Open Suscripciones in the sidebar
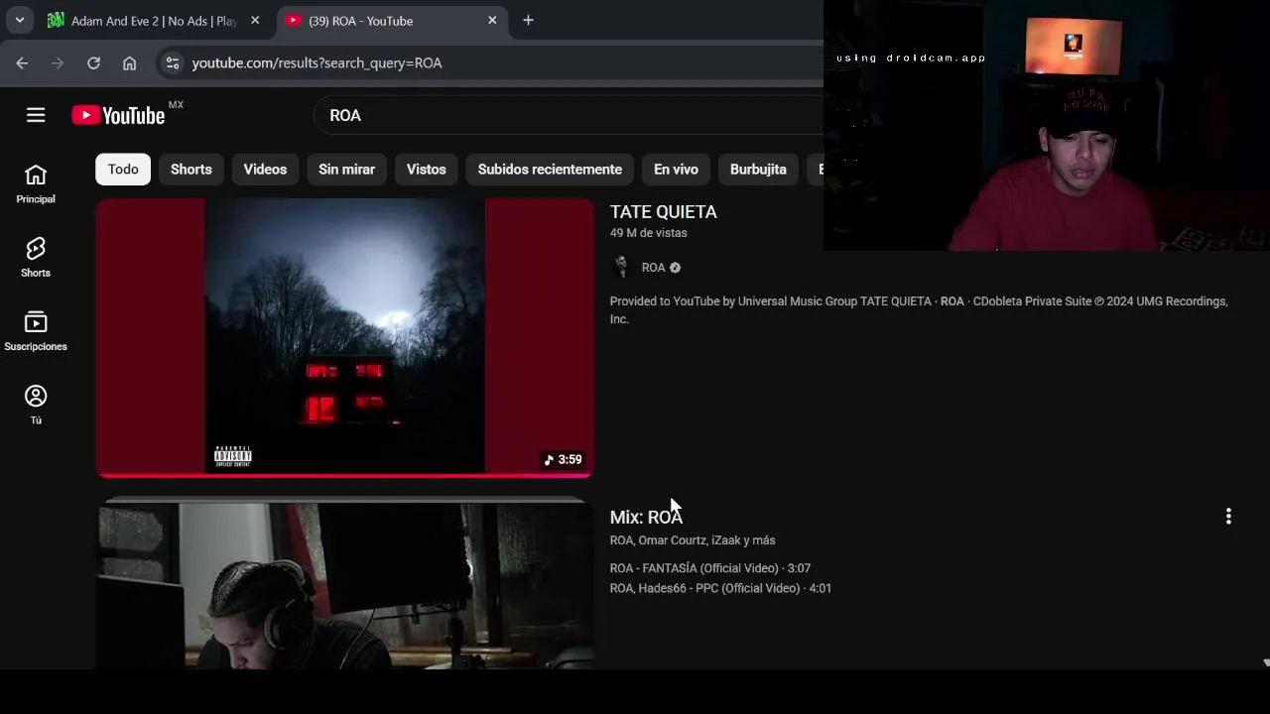The width and height of the screenshot is (1270, 714). tap(36, 332)
